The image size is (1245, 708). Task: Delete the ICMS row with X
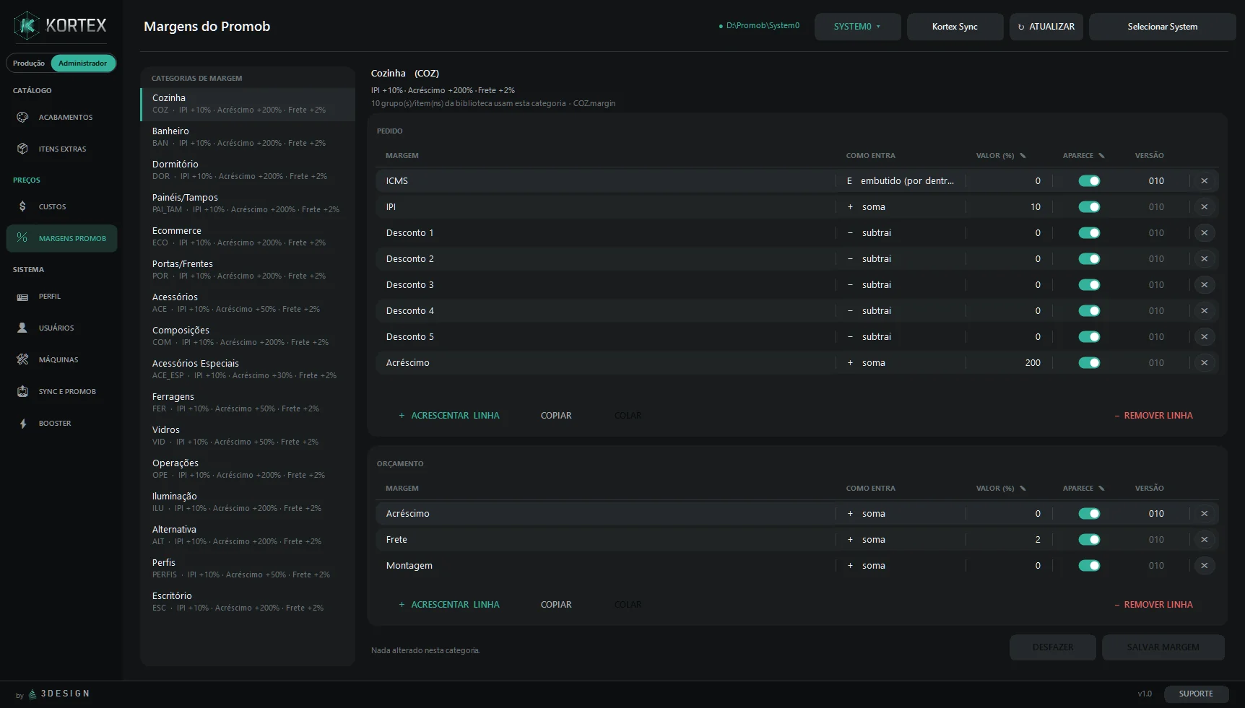[1204, 181]
